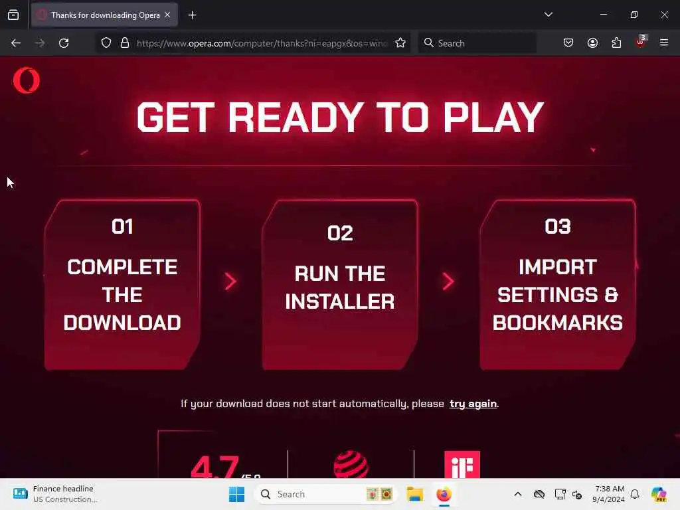Screen dimensions: 680x510
Task: Reload the current page
Action: click(64, 43)
